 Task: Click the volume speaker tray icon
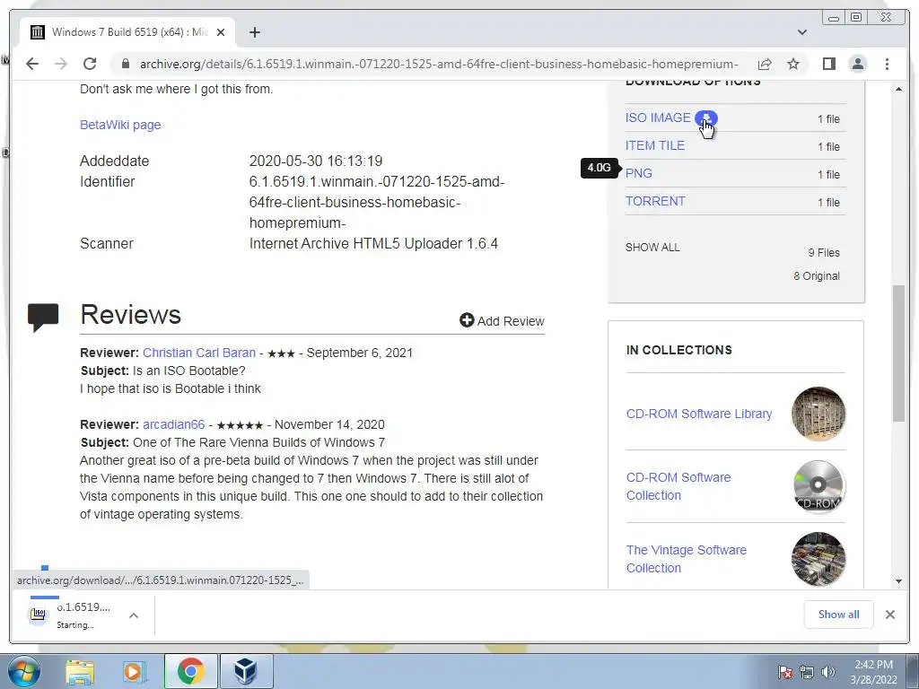[x=828, y=672]
